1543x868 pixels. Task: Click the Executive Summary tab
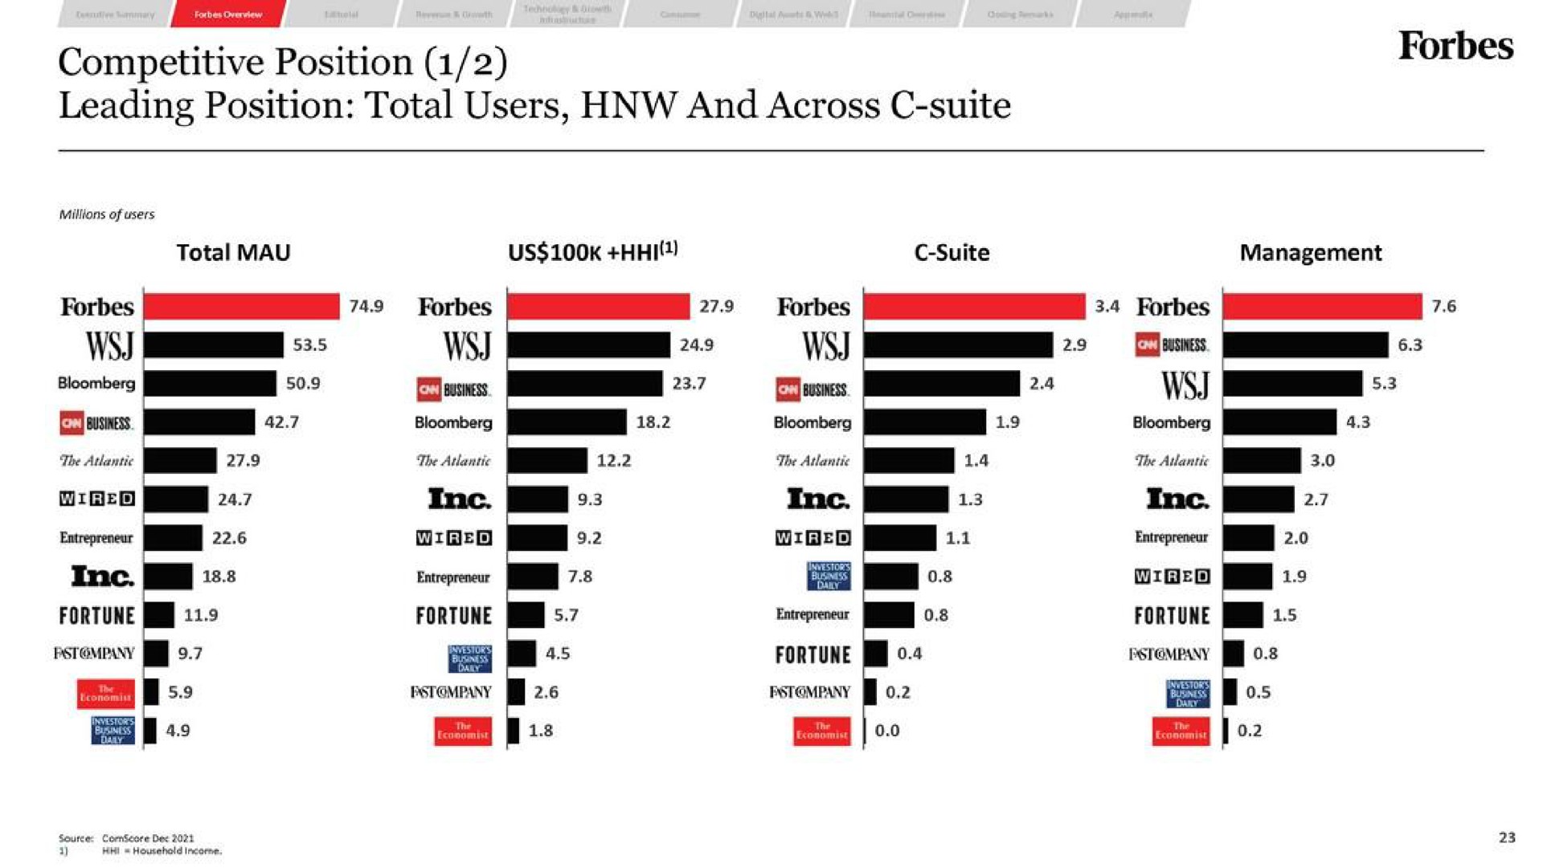[114, 13]
